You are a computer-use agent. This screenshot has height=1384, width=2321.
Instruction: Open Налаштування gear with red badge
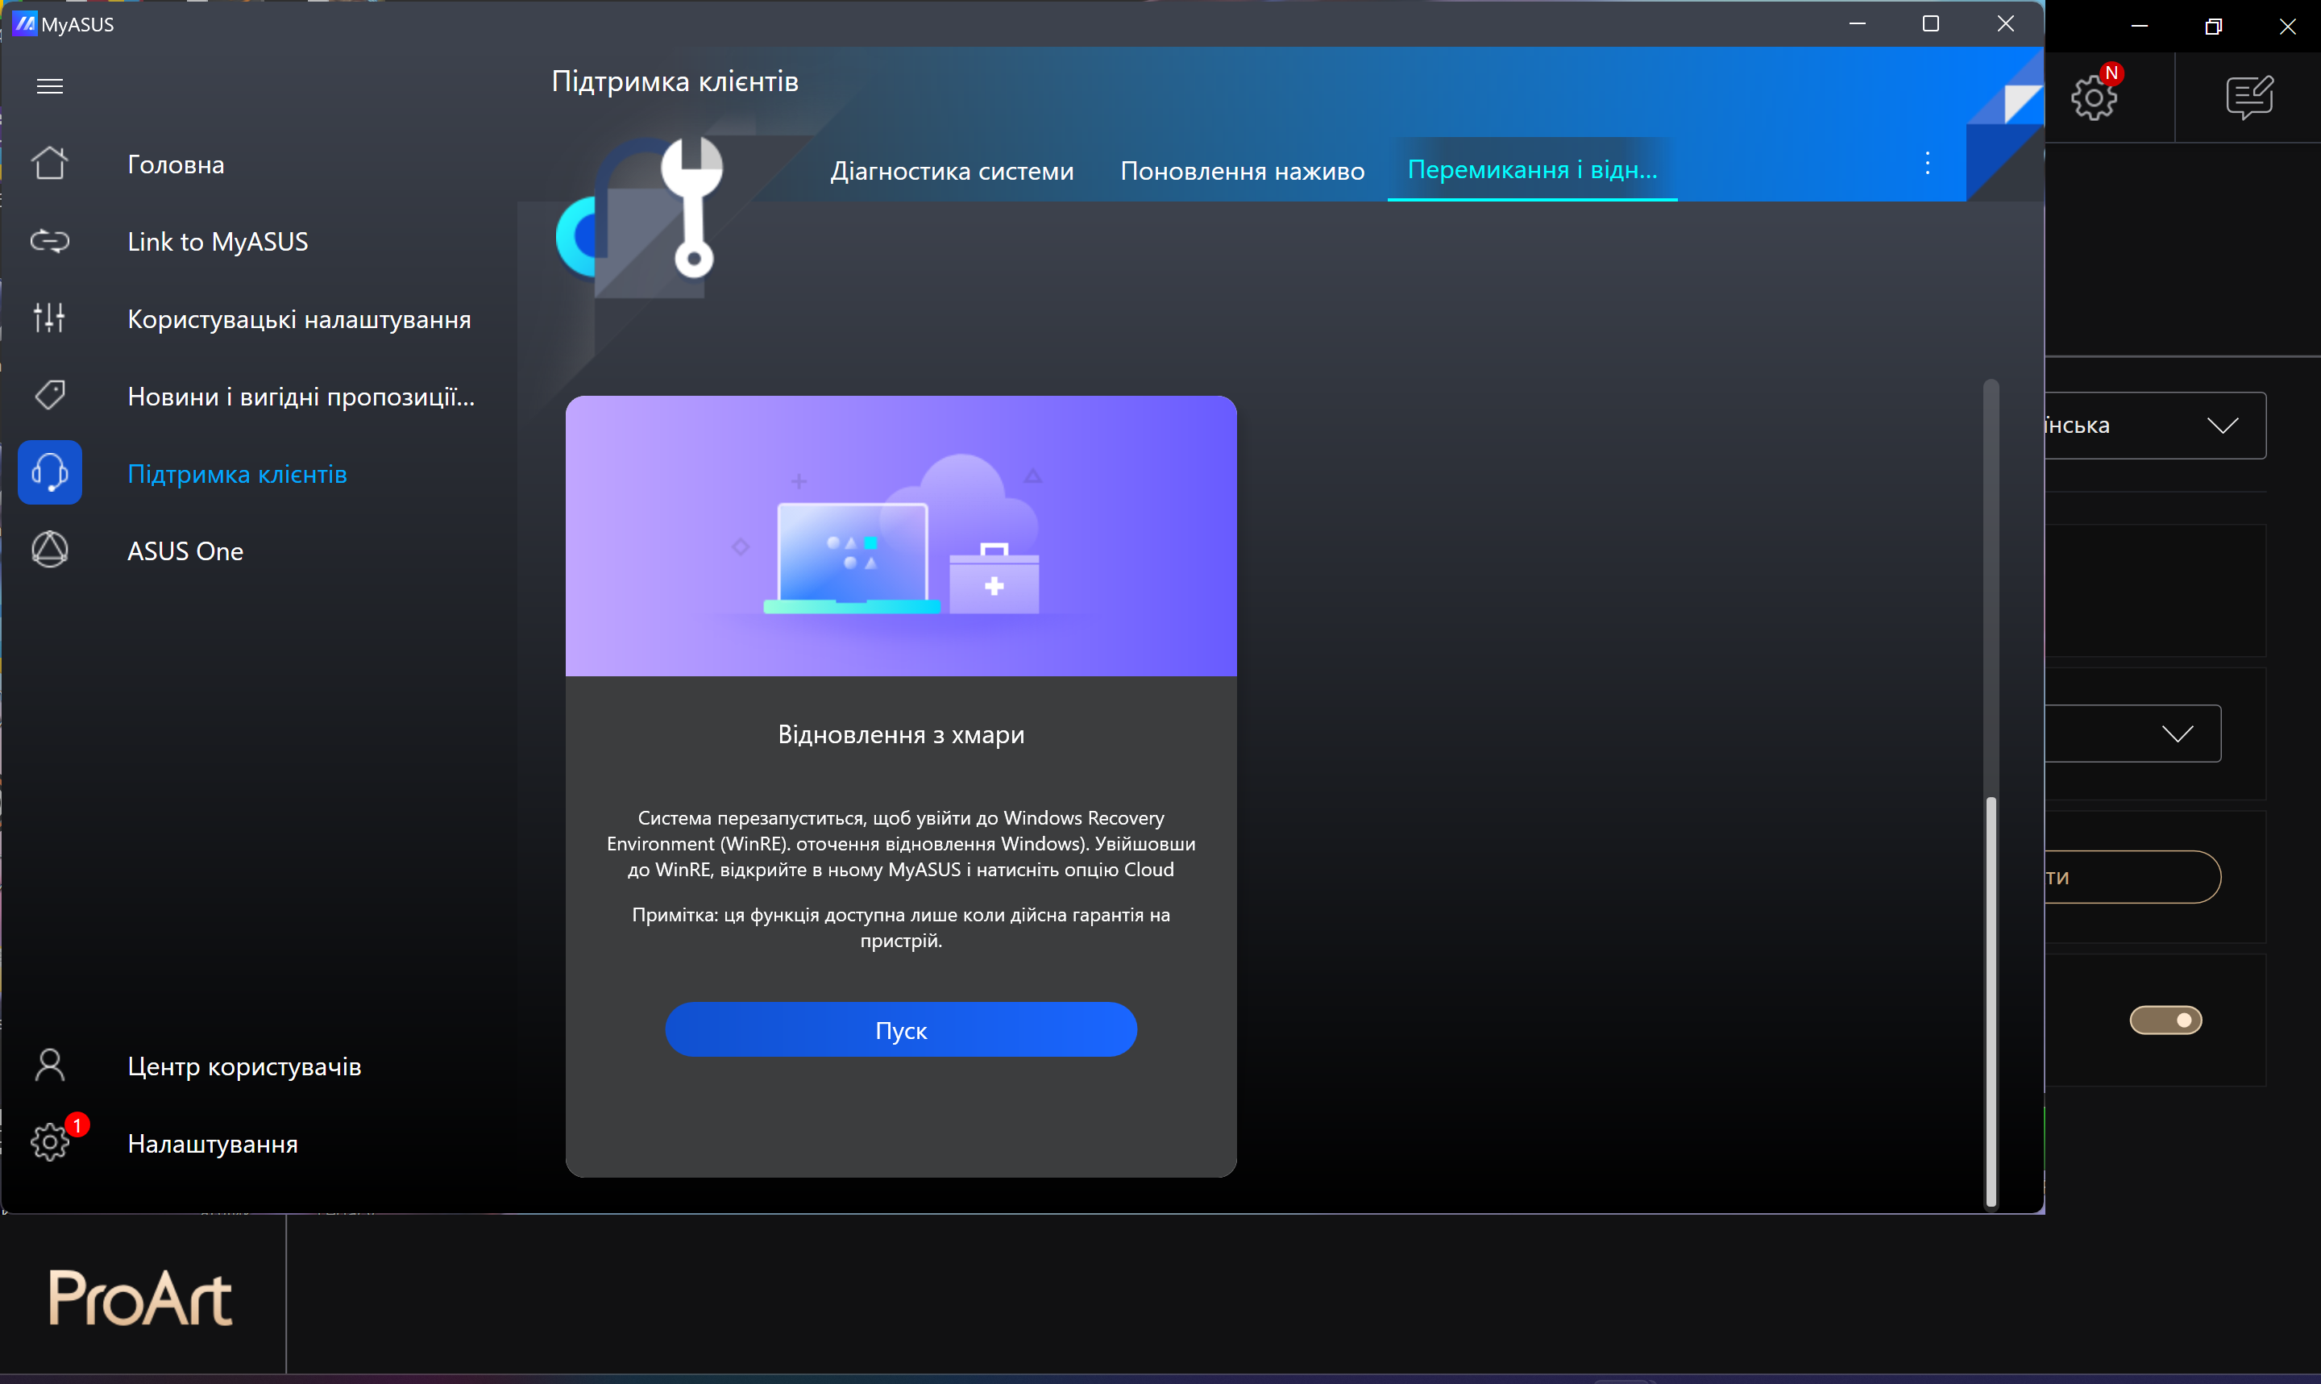click(49, 1142)
